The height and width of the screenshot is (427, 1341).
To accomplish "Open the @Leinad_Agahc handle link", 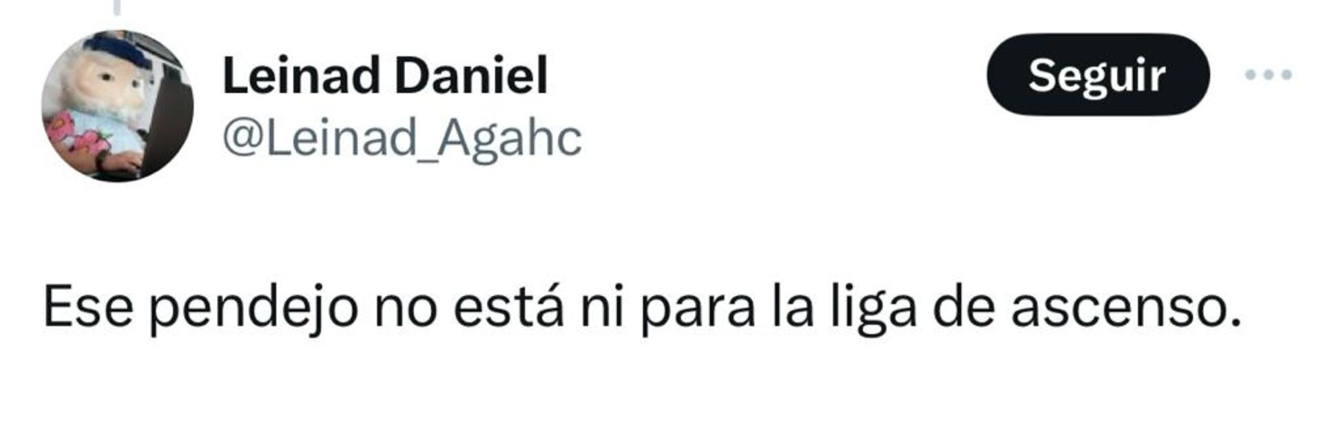I will [402, 138].
